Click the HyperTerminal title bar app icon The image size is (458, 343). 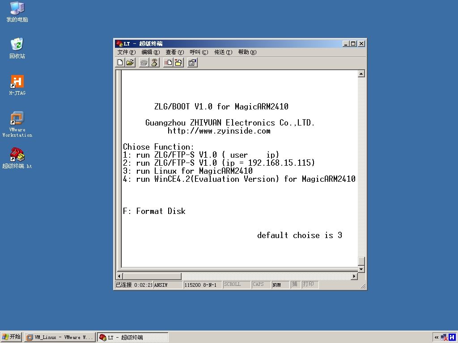(x=119, y=43)
